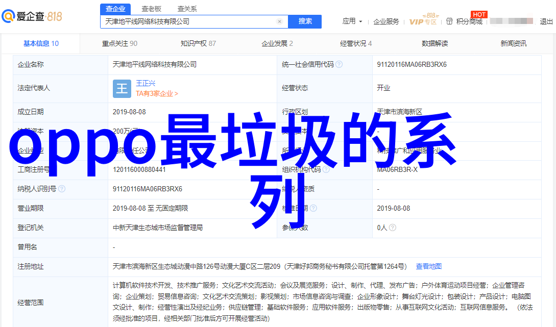This screenshot has height=327, width=556.
Task: Click the 爱企查 logo
Action: pyautogui.click(x=32, y=16)
